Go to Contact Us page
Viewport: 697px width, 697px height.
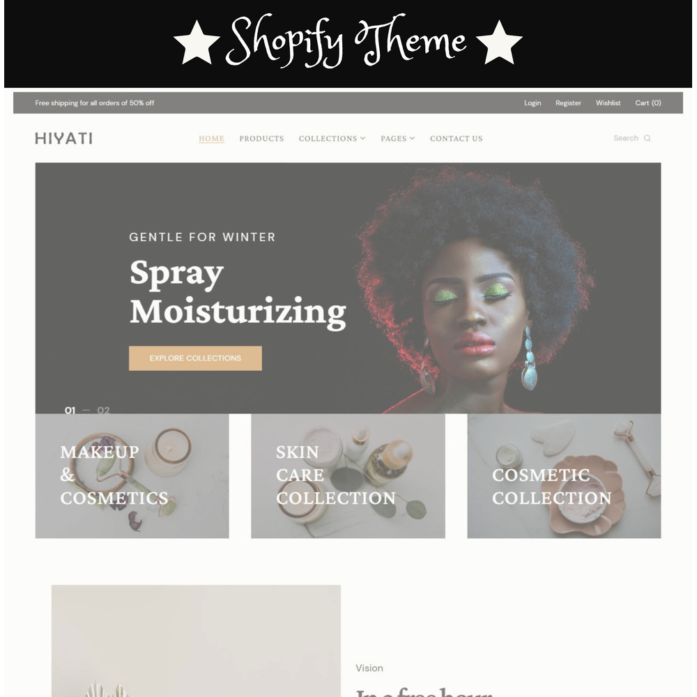pyautogui.click(x=456, y=139)
